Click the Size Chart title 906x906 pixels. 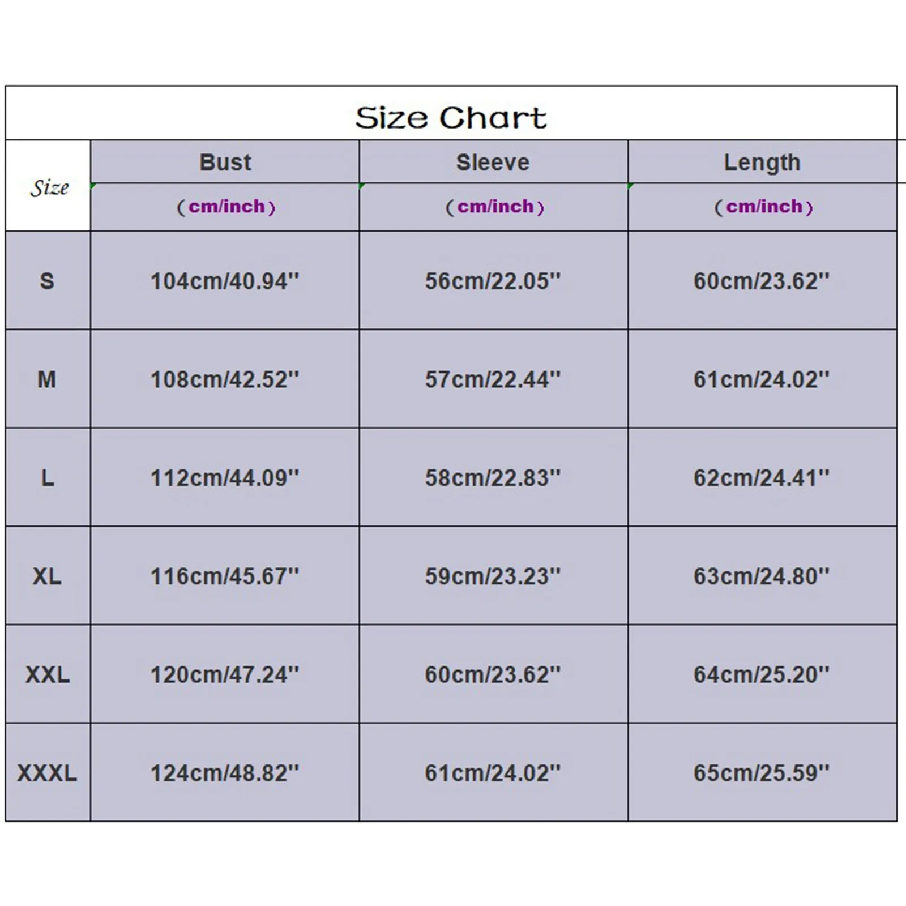point(451,118)
